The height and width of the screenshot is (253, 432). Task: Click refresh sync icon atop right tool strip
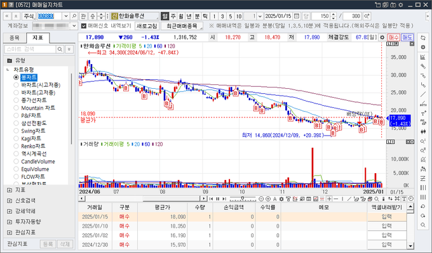coord(423,38)
